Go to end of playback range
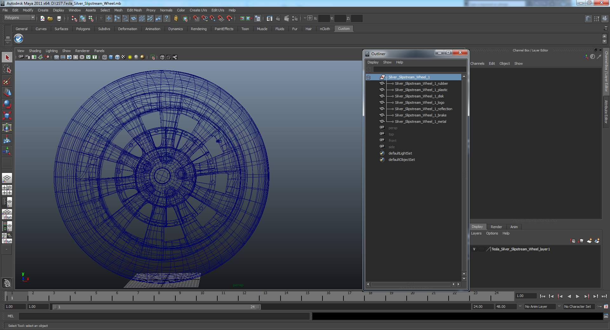Screen dimensions: 610x330 click(x=604, y=296)
